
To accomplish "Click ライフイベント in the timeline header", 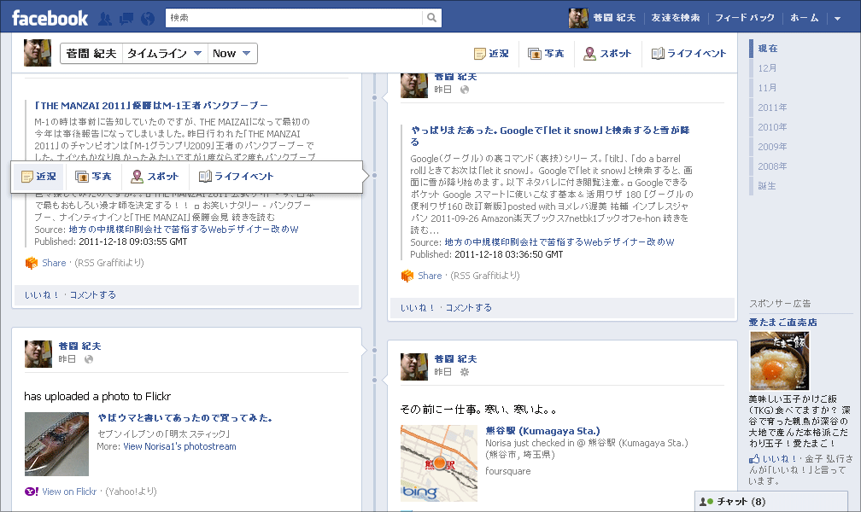I will click(x=688, y=53).
